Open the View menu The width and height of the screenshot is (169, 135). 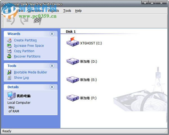(x=20, y=11)
